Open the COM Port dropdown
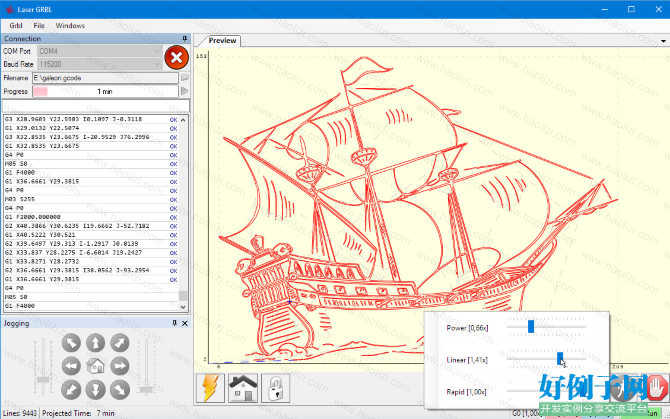The width and height of the screenshot is (670, 419). (100, 51)
